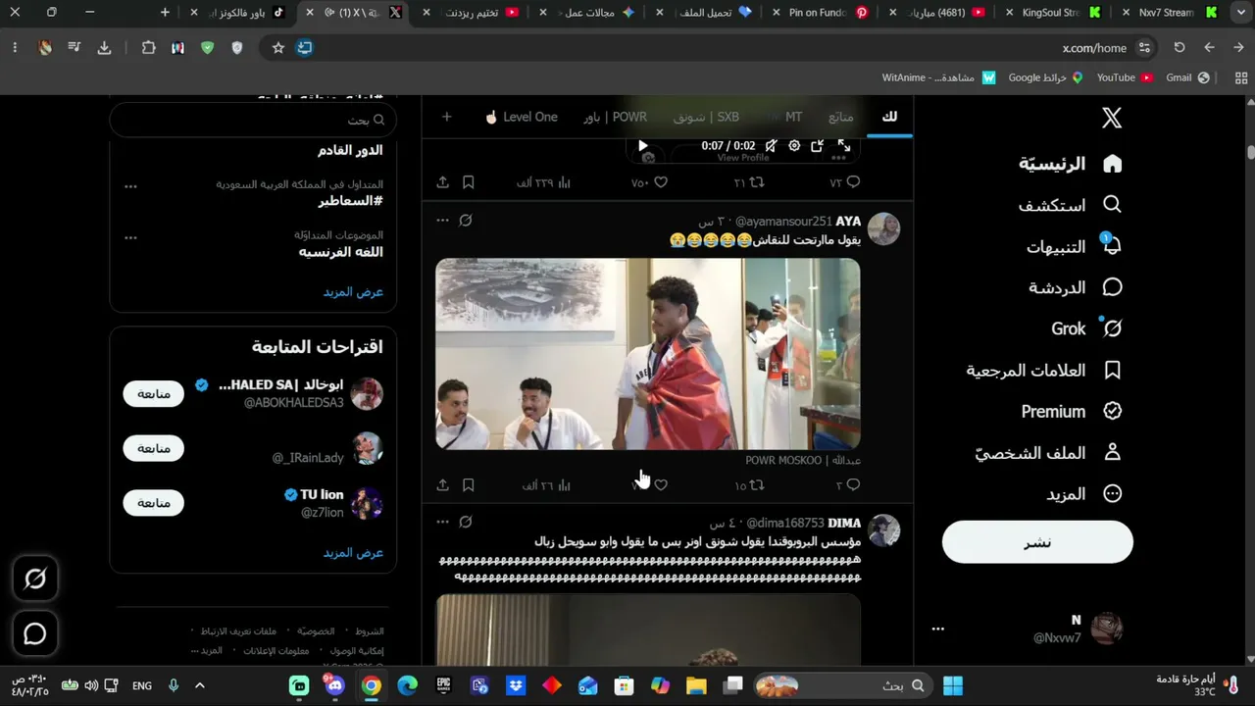Show more follow suggestions (عرض المزيد)
Screen dimensions: 1255x706
[x=353, y=553]
